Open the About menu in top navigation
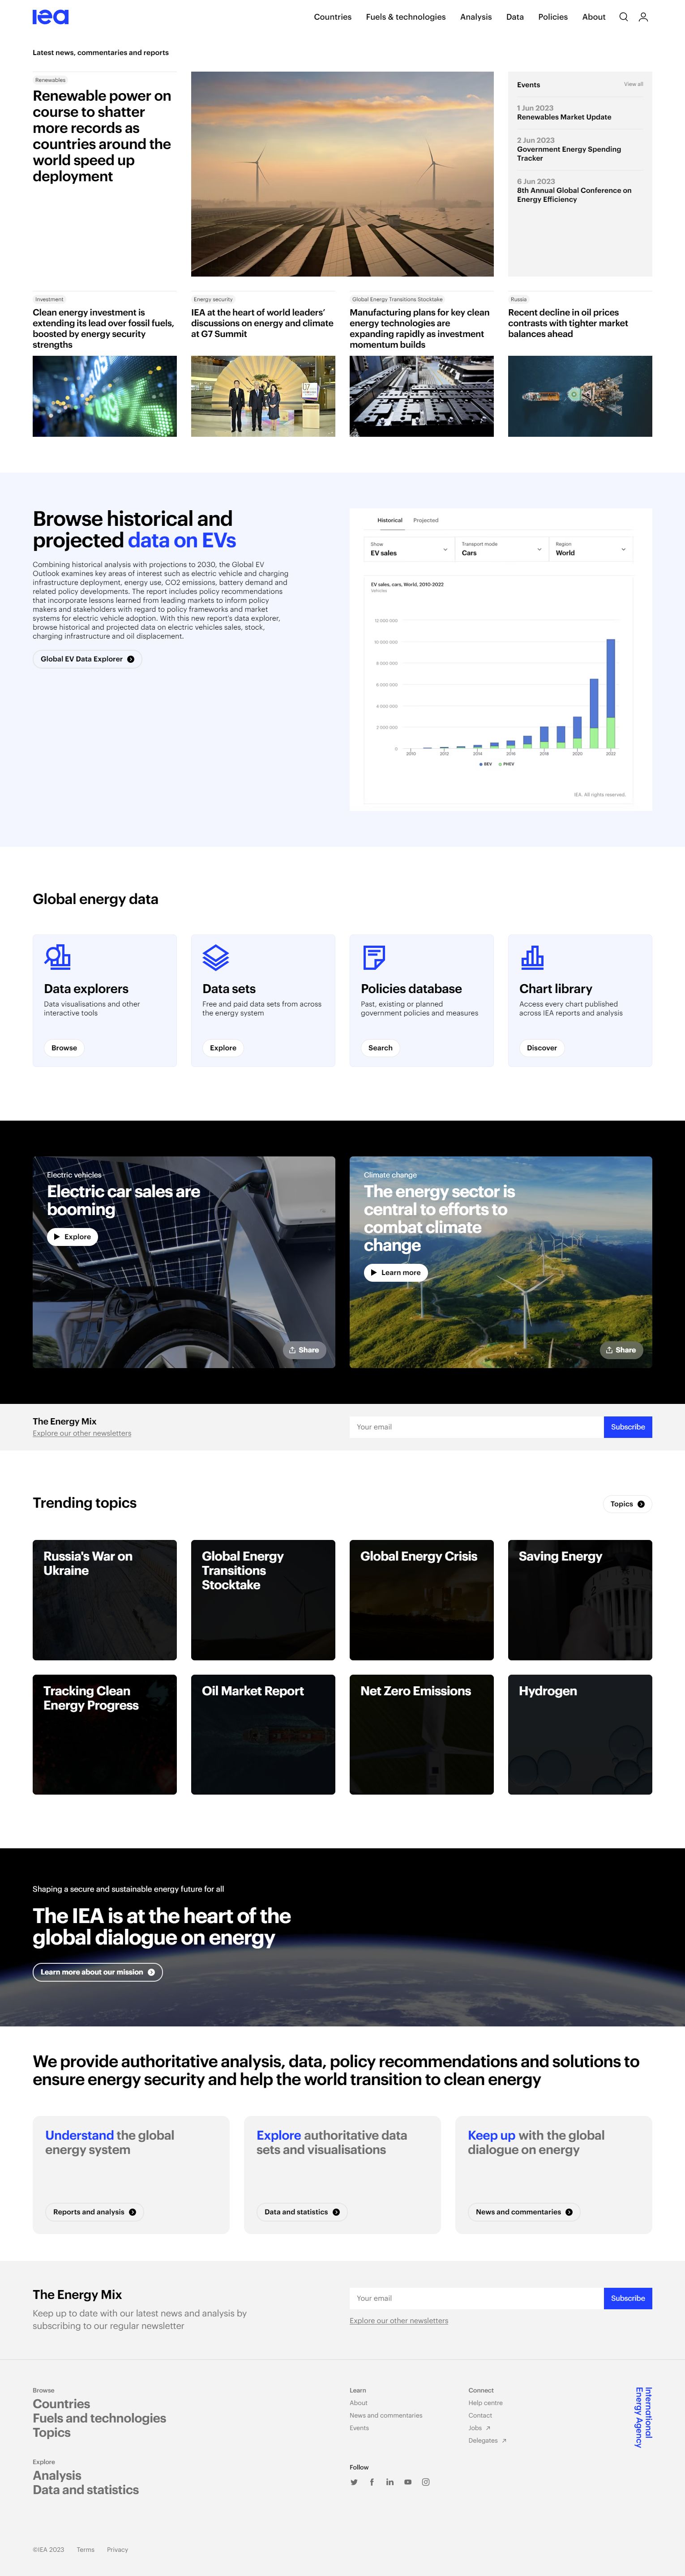Image resolution: width=685 pixels, height=2576 pixels. (594, 17)
